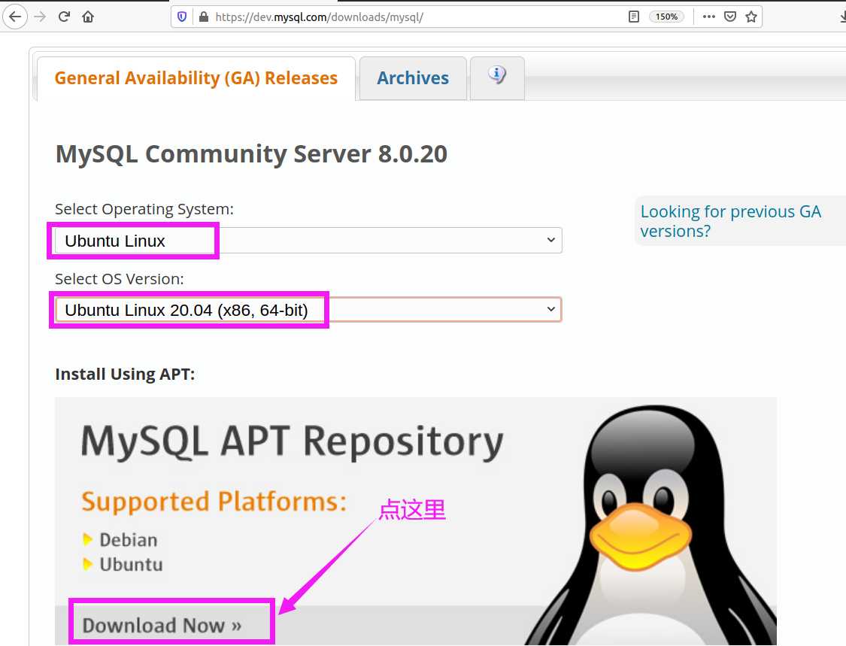Switch to the Archives tab
The width and height of the screenshot is (846, 646).
point(413,78)
